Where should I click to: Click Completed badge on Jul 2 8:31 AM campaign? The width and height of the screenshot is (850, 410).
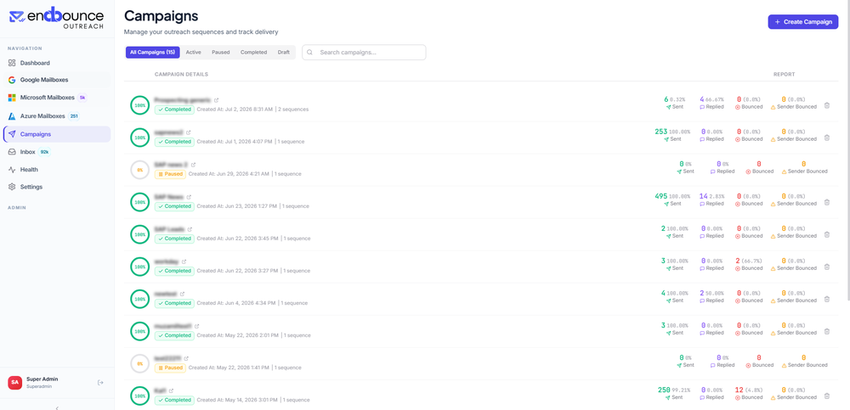point(174,110)
